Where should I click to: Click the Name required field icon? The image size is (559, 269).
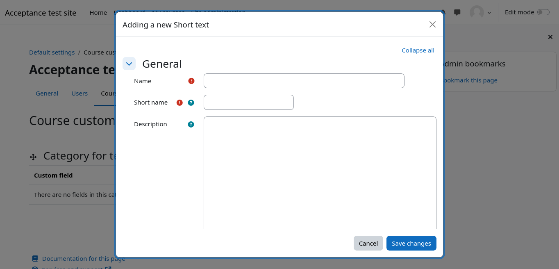tap(191, 81)
